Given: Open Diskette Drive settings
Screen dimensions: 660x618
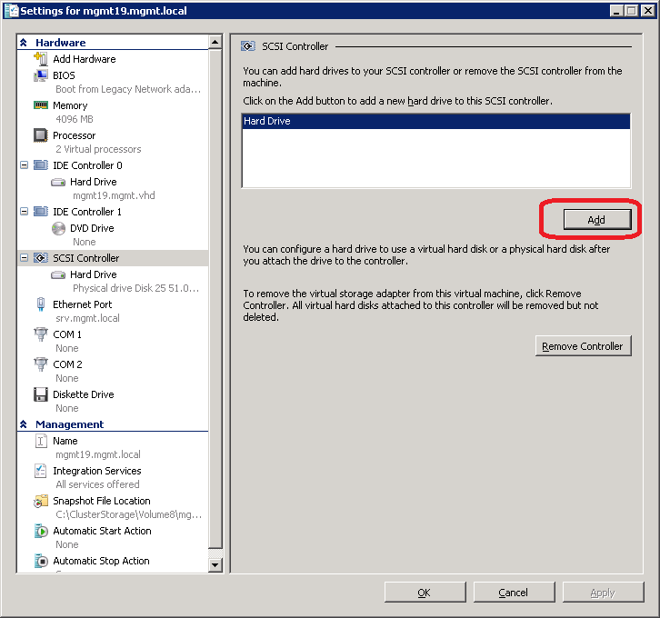Looking at the screenshot, I should point(84,394).
